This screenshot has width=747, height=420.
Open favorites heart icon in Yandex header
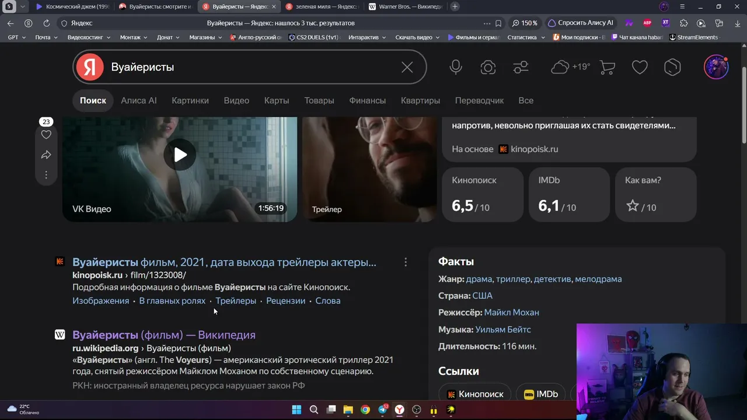pyautogui.click(x=640, y=67)
